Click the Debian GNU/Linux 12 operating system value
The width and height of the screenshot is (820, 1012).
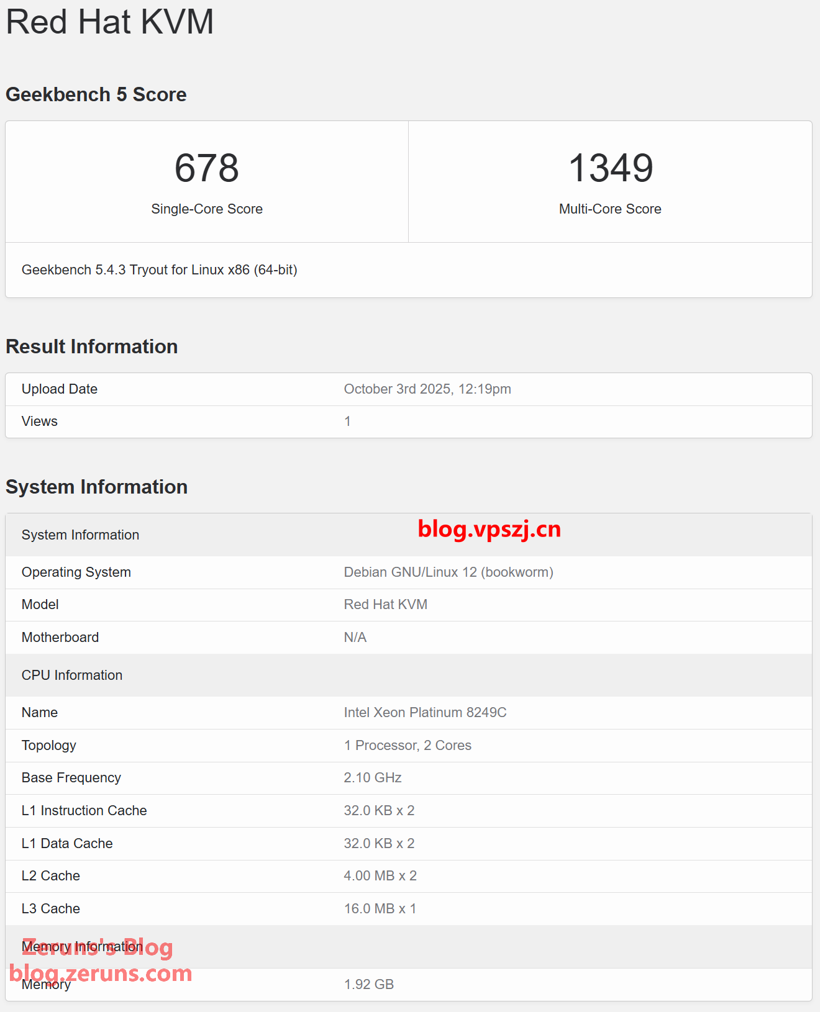tap(448, 572)
